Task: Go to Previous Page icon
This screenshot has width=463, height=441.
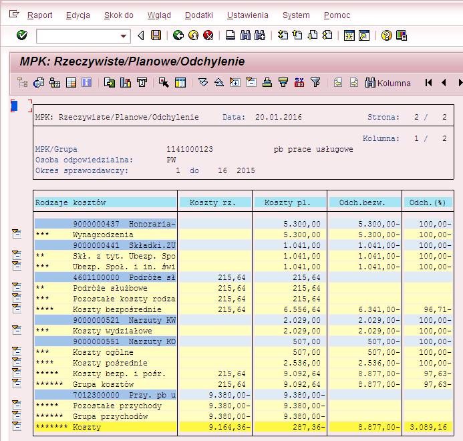Action: (x=298, y=35)
